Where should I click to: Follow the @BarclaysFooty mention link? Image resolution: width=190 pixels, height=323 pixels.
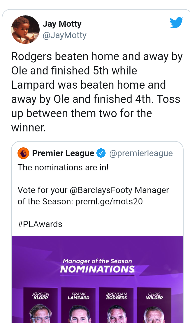[101, 190]
